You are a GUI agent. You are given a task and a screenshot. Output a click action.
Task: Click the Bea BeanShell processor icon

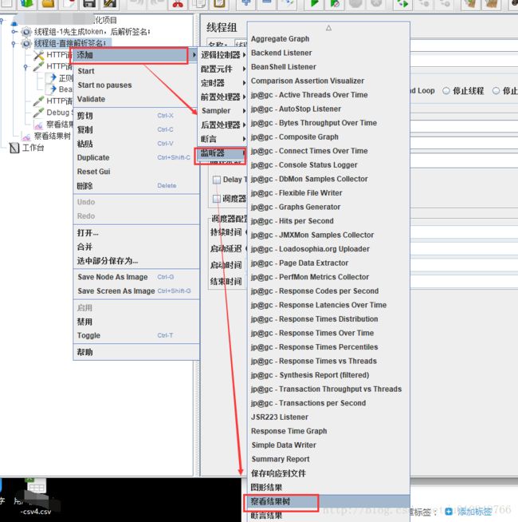(x=53, y=89)
